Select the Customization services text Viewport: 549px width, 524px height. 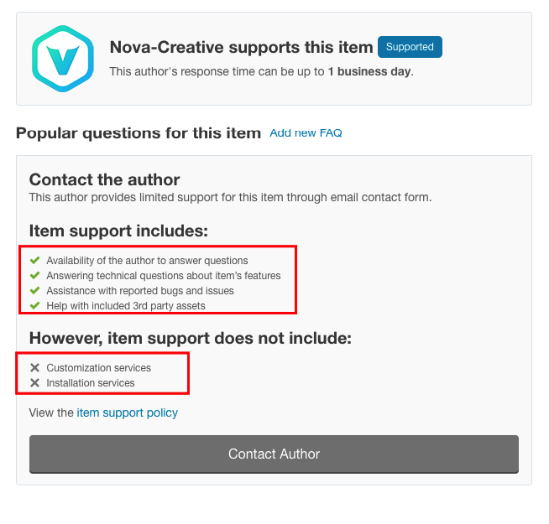[x=99, y=368]
